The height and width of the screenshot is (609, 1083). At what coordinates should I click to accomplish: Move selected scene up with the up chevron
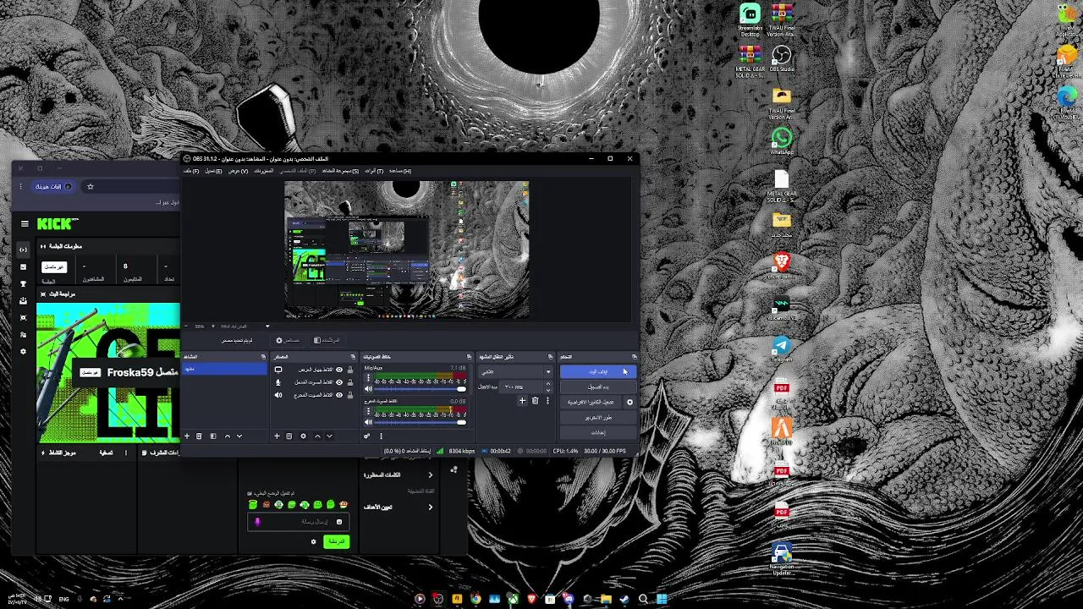point(227,436)
